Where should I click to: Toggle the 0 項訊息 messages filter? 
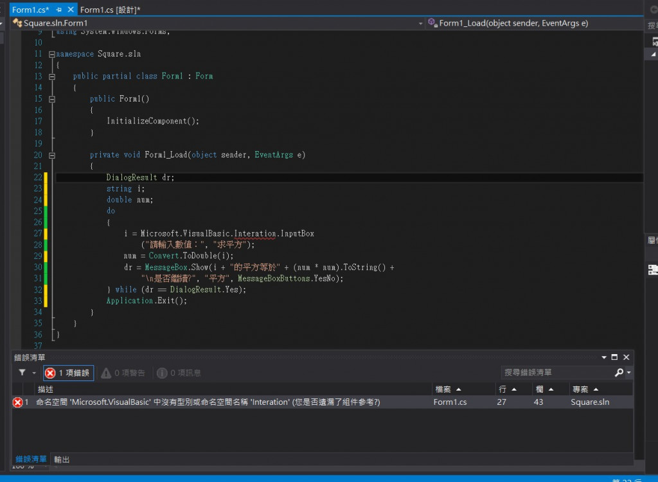pos(179,373)
